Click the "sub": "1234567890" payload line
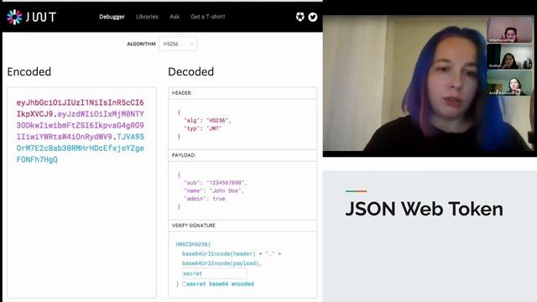The width and height of the screenshot is (537, 302). (x=216, y=183)
